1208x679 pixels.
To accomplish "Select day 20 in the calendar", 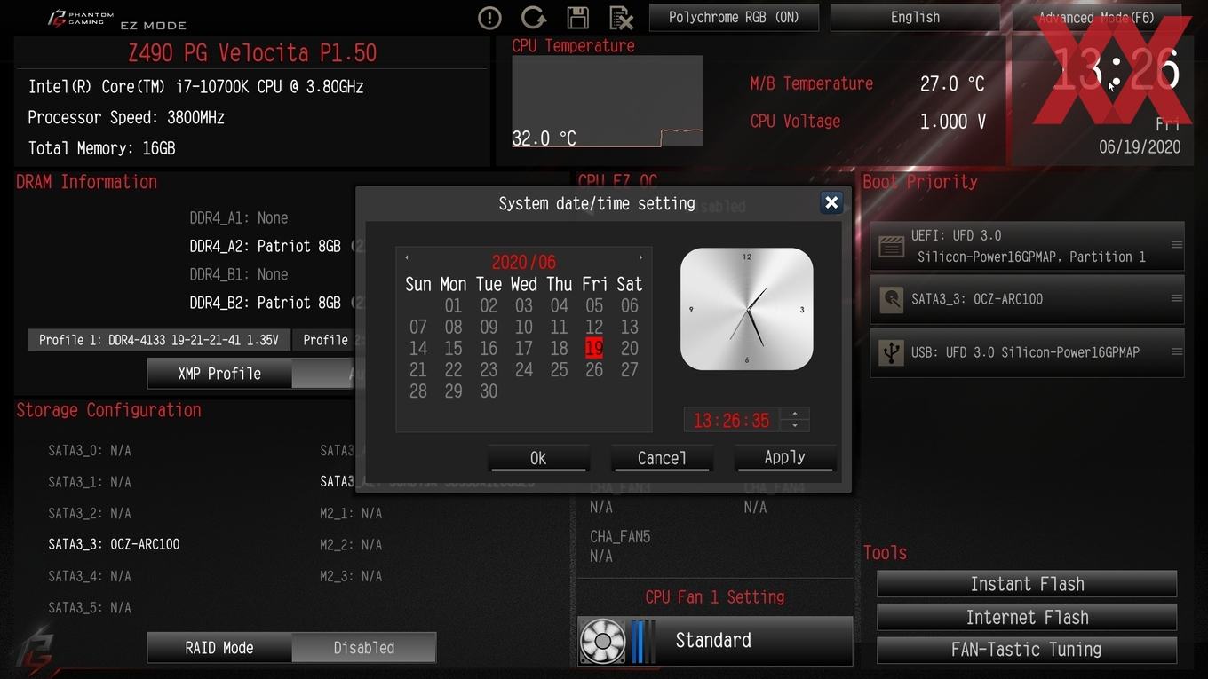I will (630, 348).
